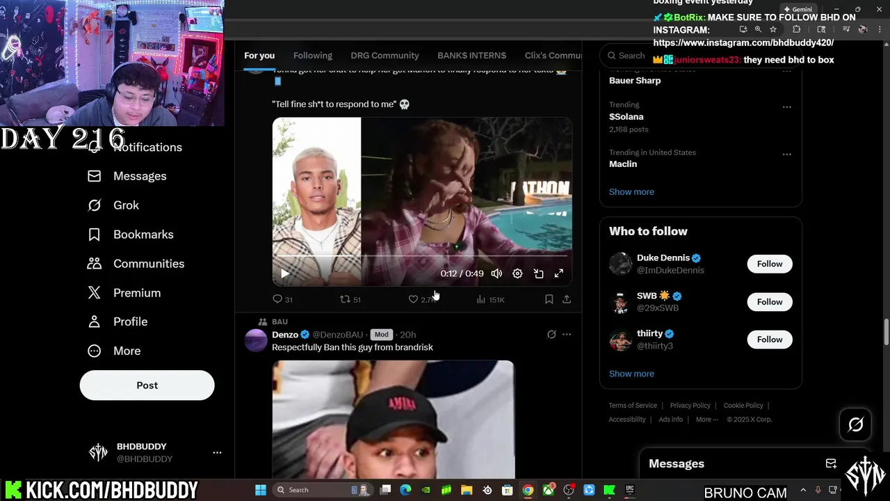Viewport: 890px width, 501px height.
Task: View analytics showing 151K views
Action: pos(490,299)
